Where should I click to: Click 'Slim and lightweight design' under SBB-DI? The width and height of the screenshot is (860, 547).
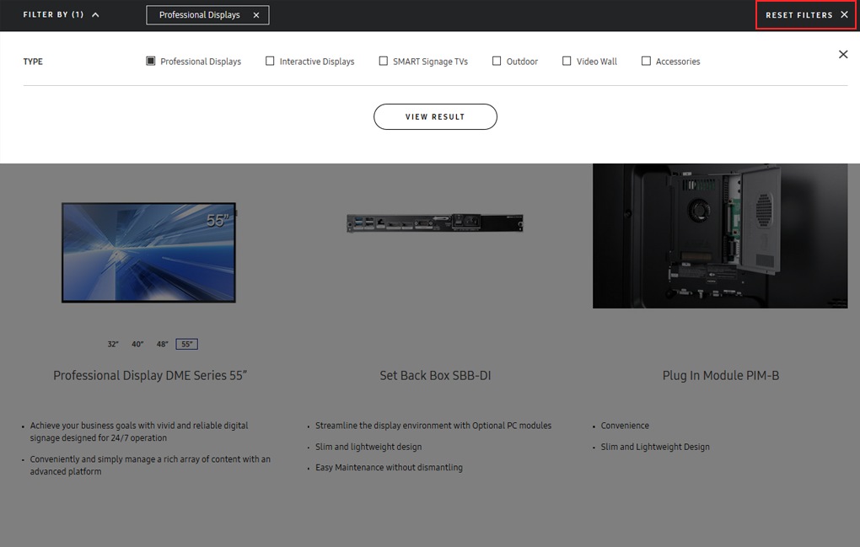coord(368,447)
